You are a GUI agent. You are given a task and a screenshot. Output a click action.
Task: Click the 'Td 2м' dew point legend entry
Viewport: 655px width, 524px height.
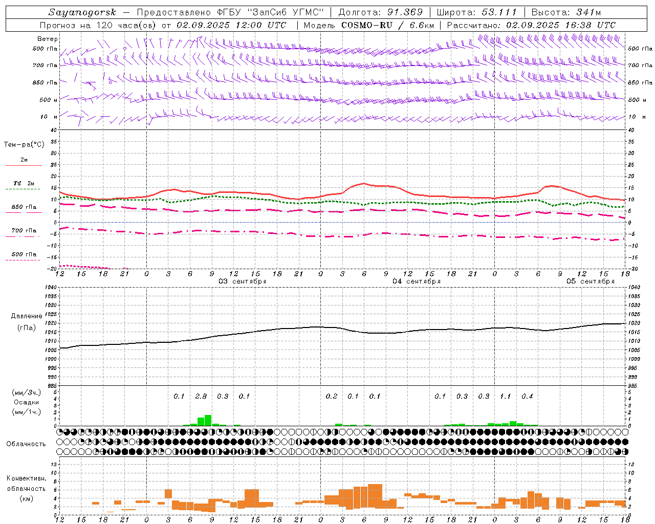click(x=24, y=183)
